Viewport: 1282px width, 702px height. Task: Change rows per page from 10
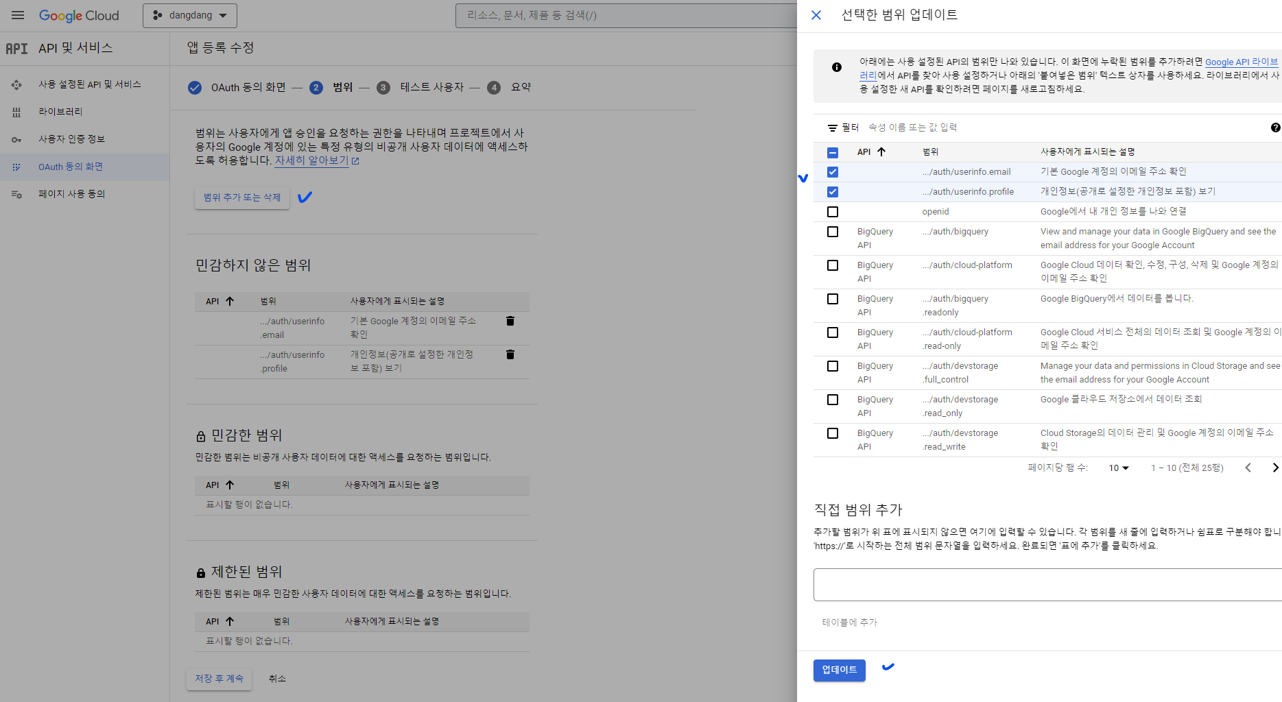click(x=1118, y=468)
